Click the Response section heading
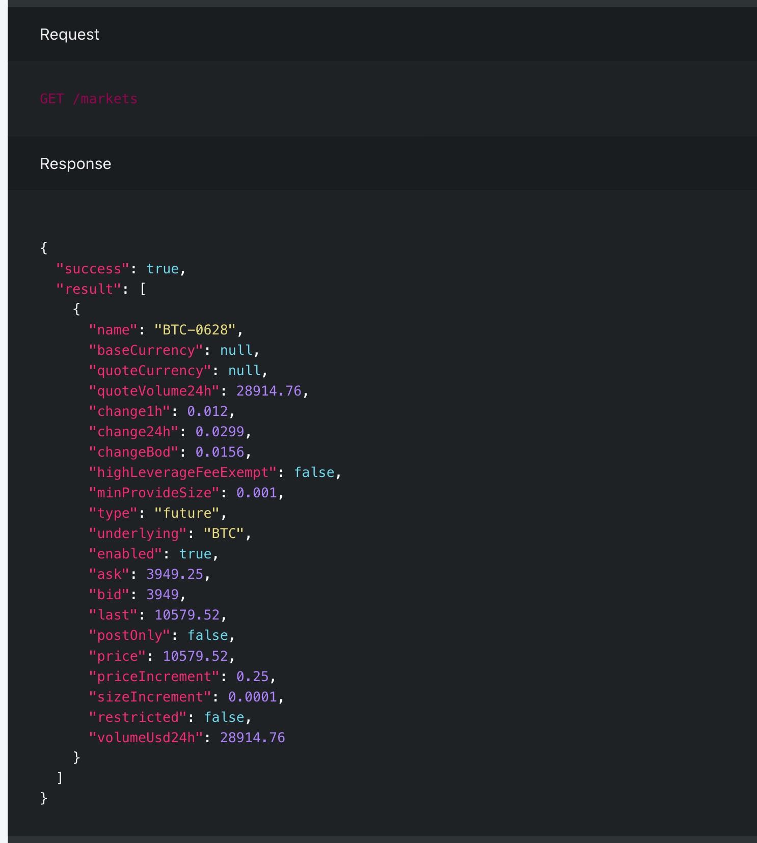Screen dimensions: 757x843 [75, 164]
